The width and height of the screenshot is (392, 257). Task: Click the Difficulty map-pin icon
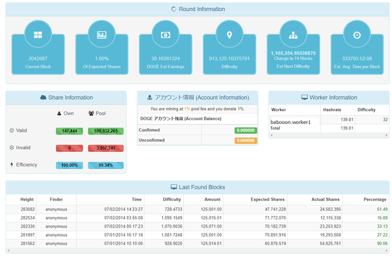[x=229, y=35]
